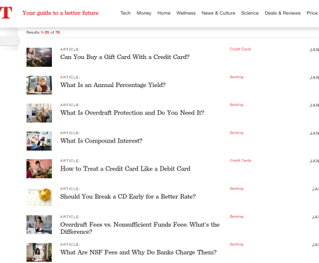Select the Wellness navigation item
The width and height of the screenshot is (319, 263).
(186, 13)
